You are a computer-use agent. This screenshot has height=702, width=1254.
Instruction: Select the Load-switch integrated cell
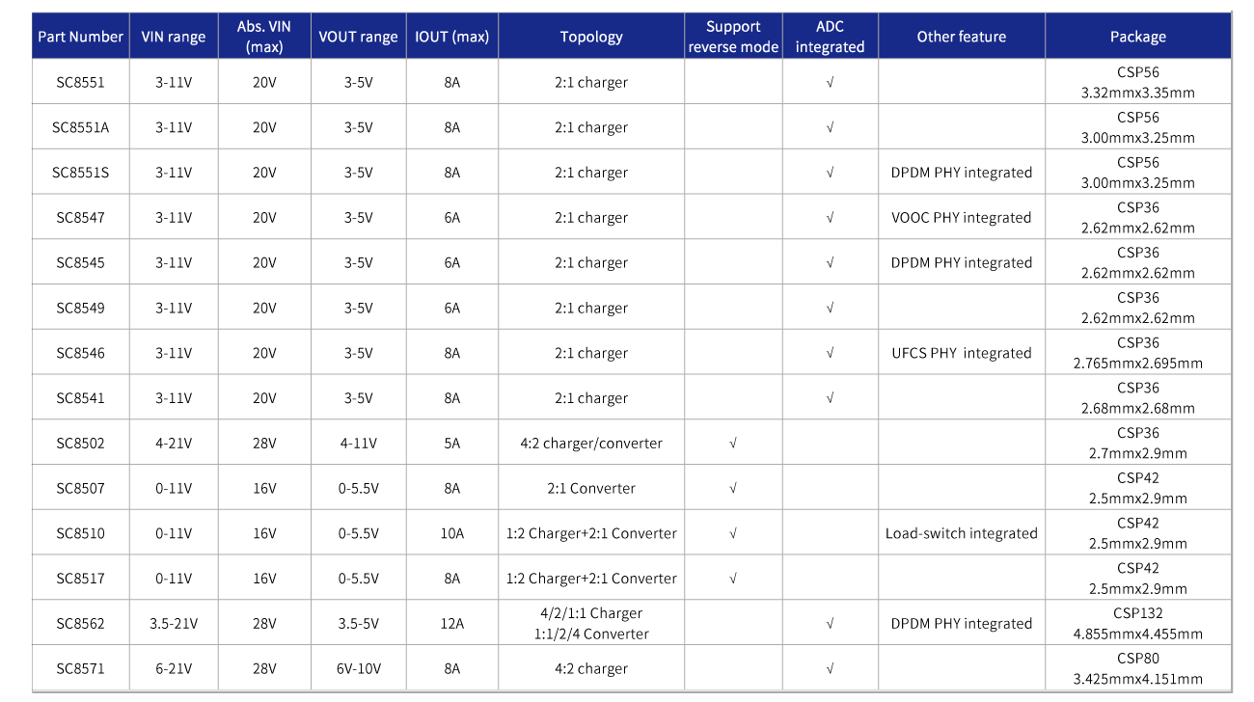[x=962, y=533]
